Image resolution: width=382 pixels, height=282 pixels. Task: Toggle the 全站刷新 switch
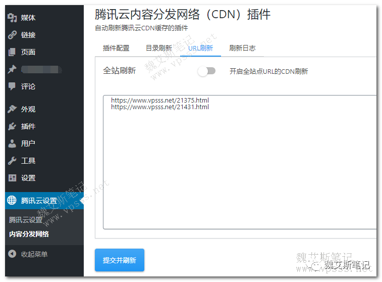coord(206,71)
